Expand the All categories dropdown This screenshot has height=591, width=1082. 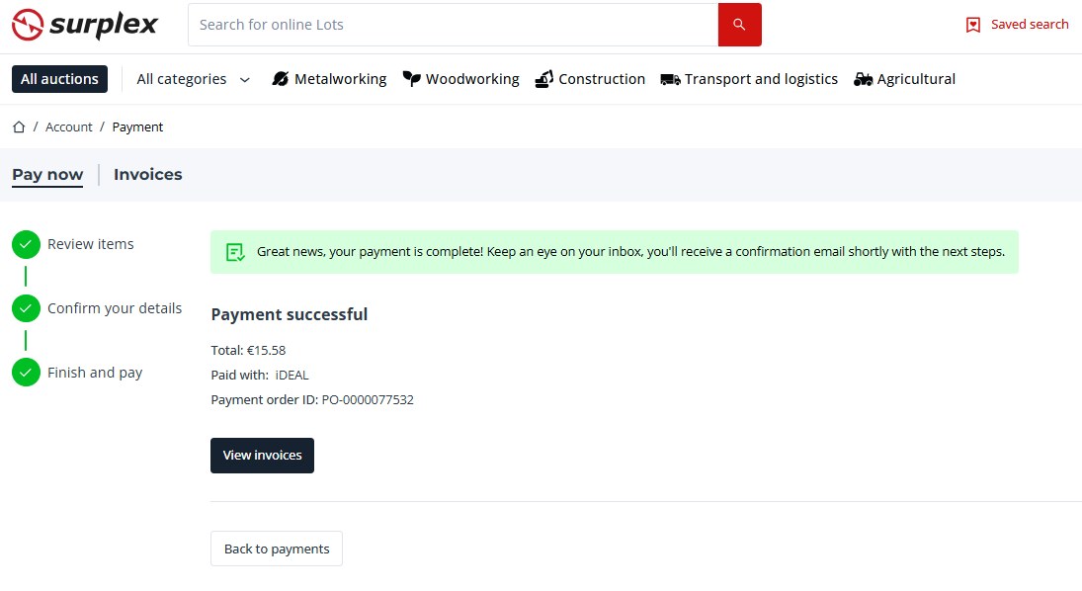182,79
